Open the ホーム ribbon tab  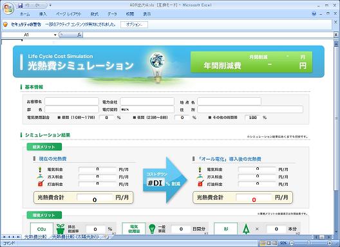pos(24,14)
